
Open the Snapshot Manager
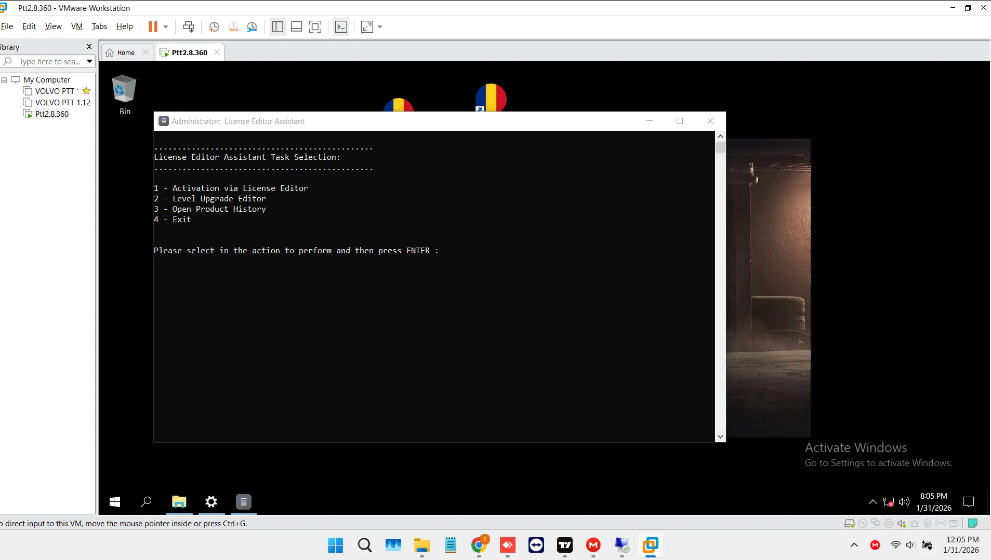[x=252, y=26]
